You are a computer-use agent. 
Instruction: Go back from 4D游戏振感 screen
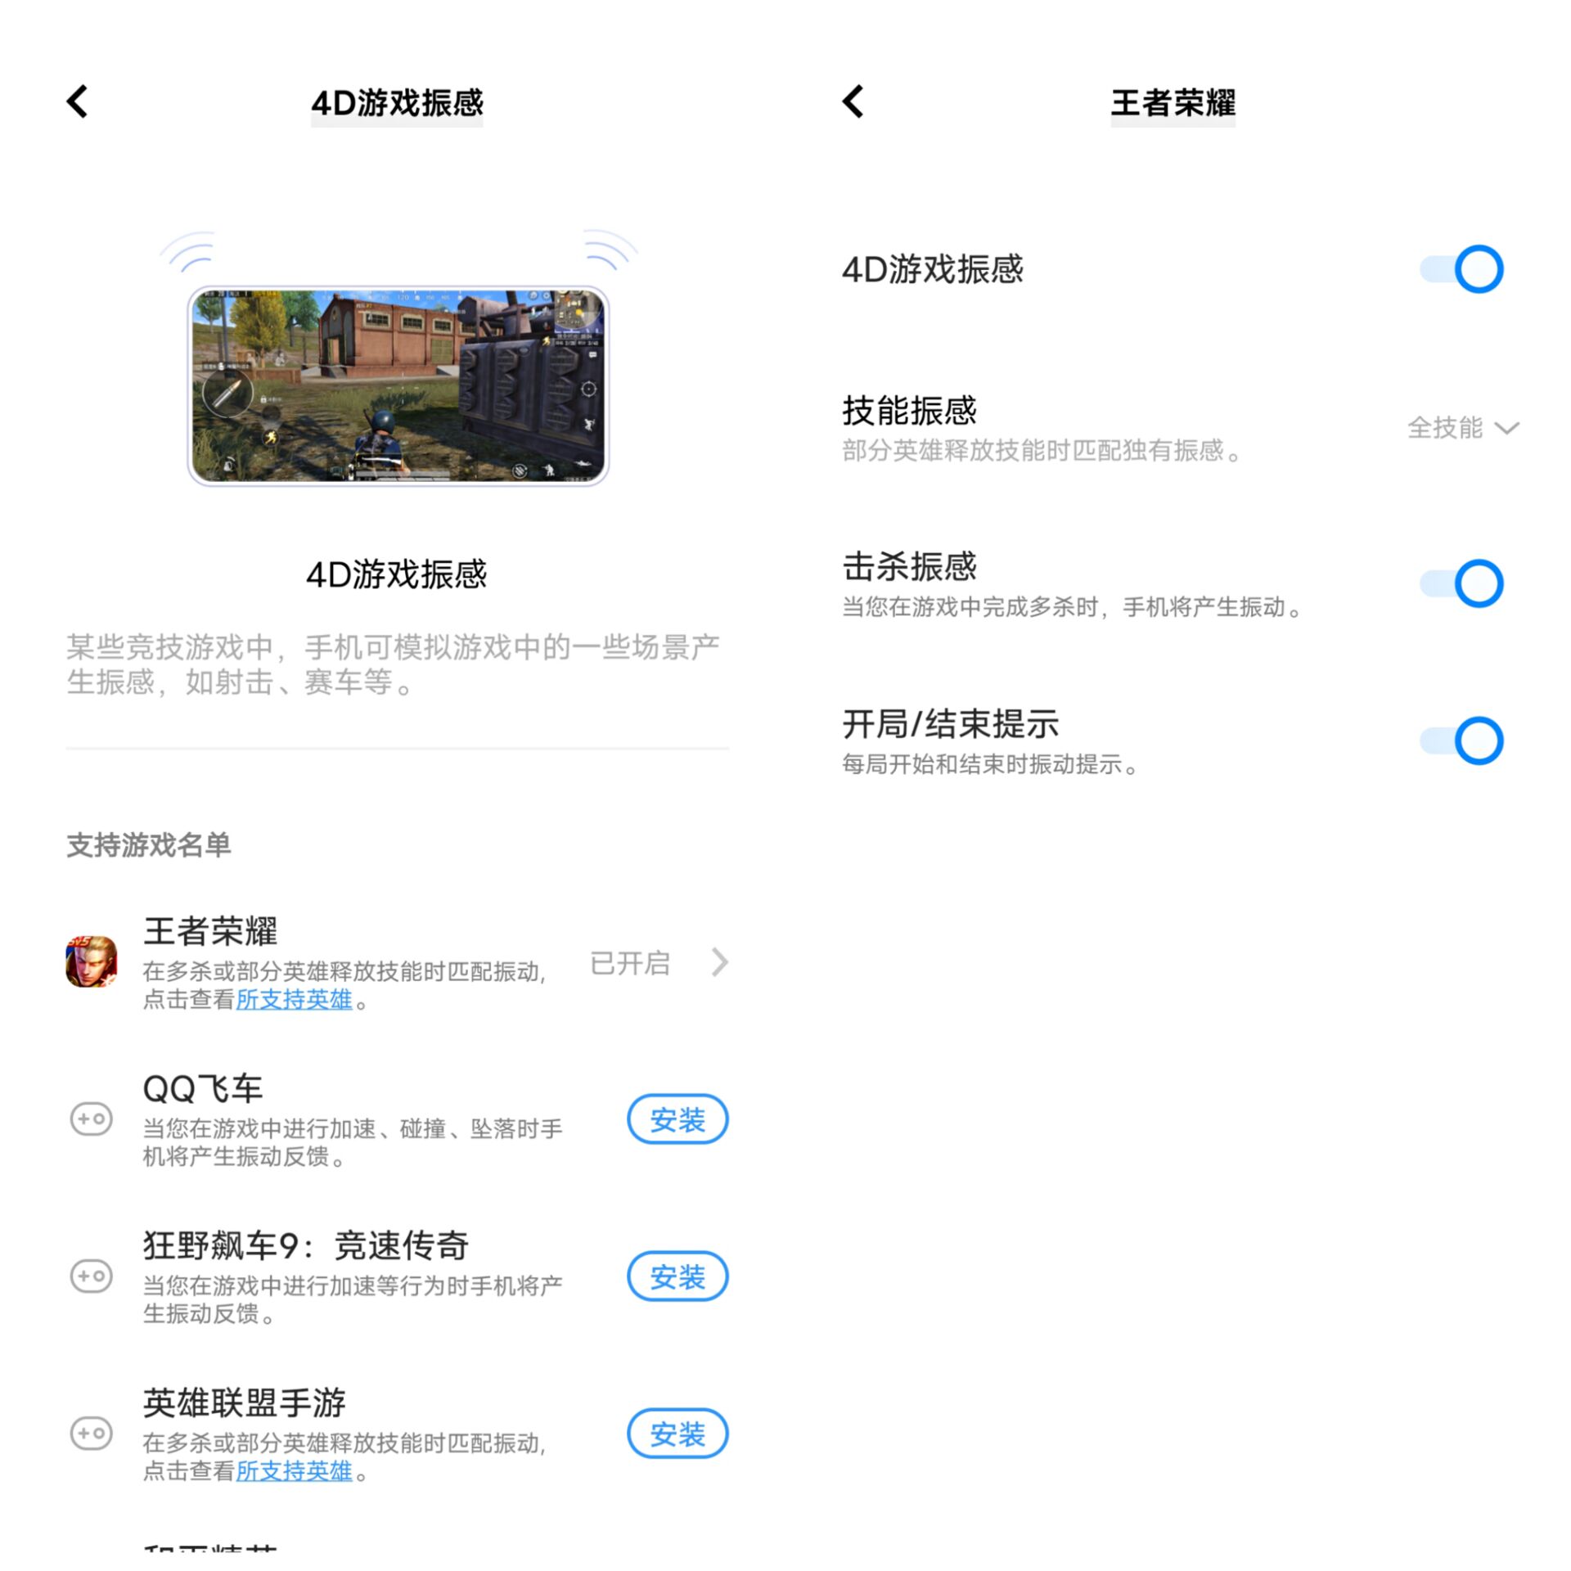tap(78, 102)
